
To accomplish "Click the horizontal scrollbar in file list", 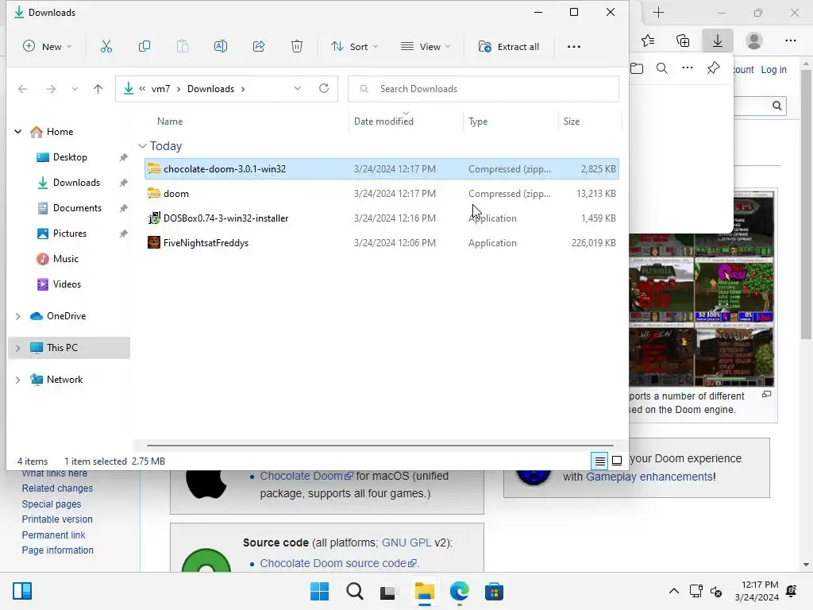I will [380, 445].
